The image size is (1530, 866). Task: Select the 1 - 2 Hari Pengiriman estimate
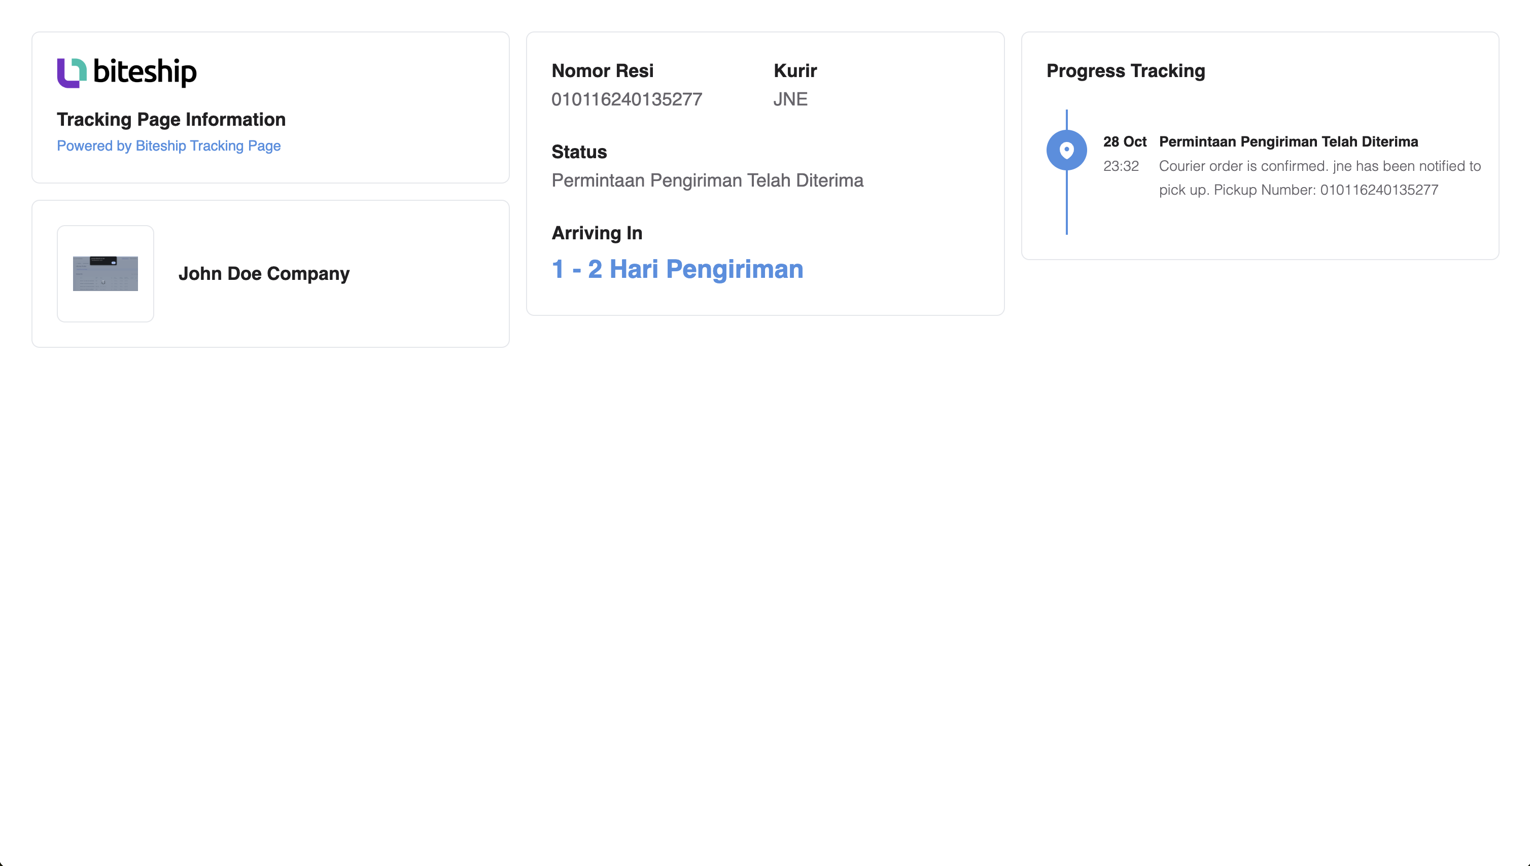tap(677, 269)
